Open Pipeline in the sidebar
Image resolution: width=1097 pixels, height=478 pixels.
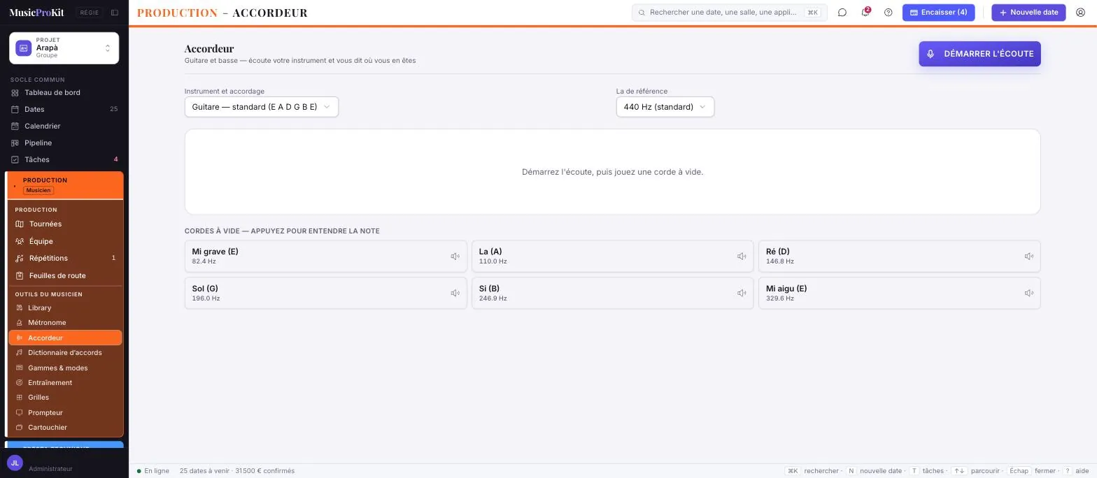[x=64, y=143]
